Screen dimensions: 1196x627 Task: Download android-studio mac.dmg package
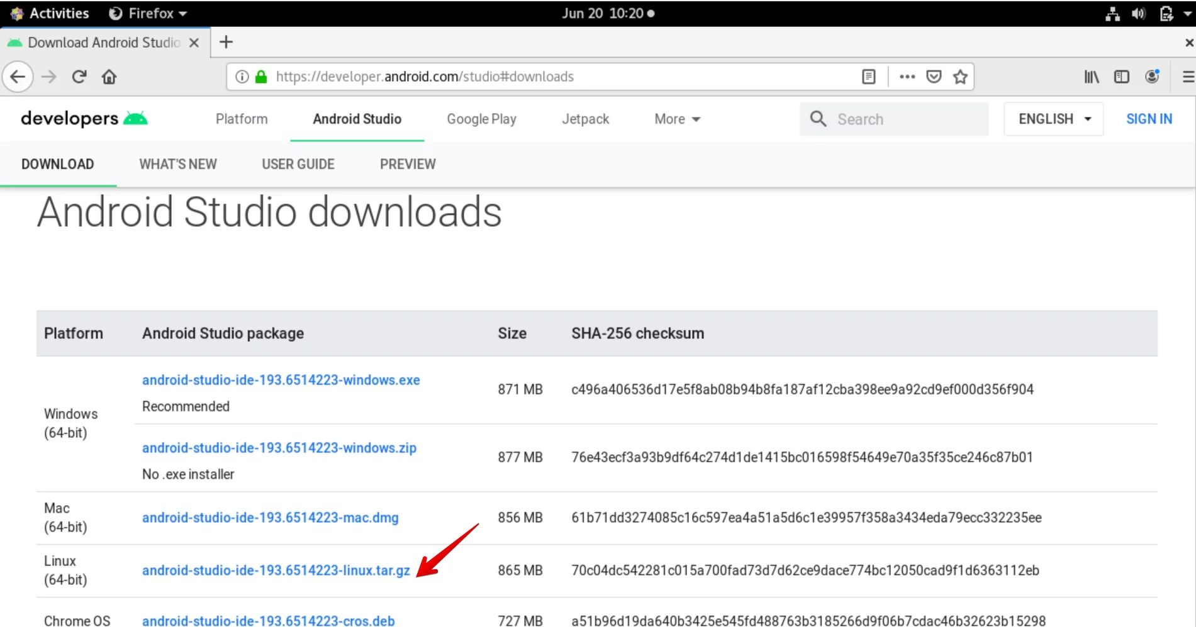click(x=270, y=518)
